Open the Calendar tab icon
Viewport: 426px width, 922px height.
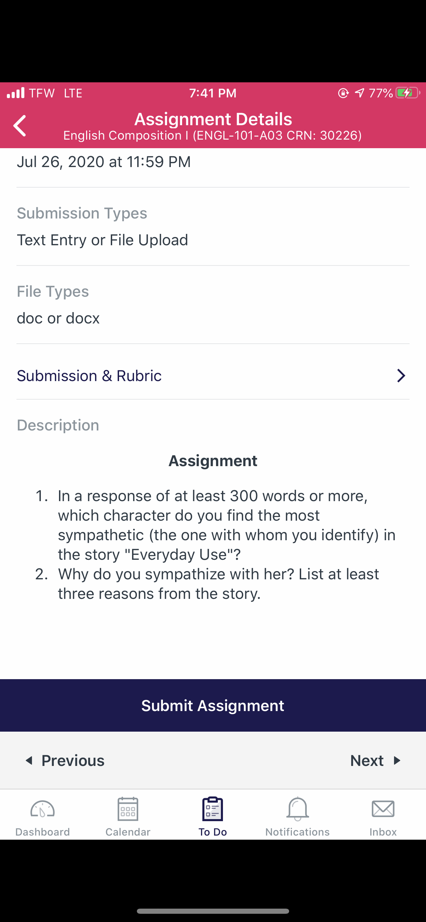click(x=128, y=809)
